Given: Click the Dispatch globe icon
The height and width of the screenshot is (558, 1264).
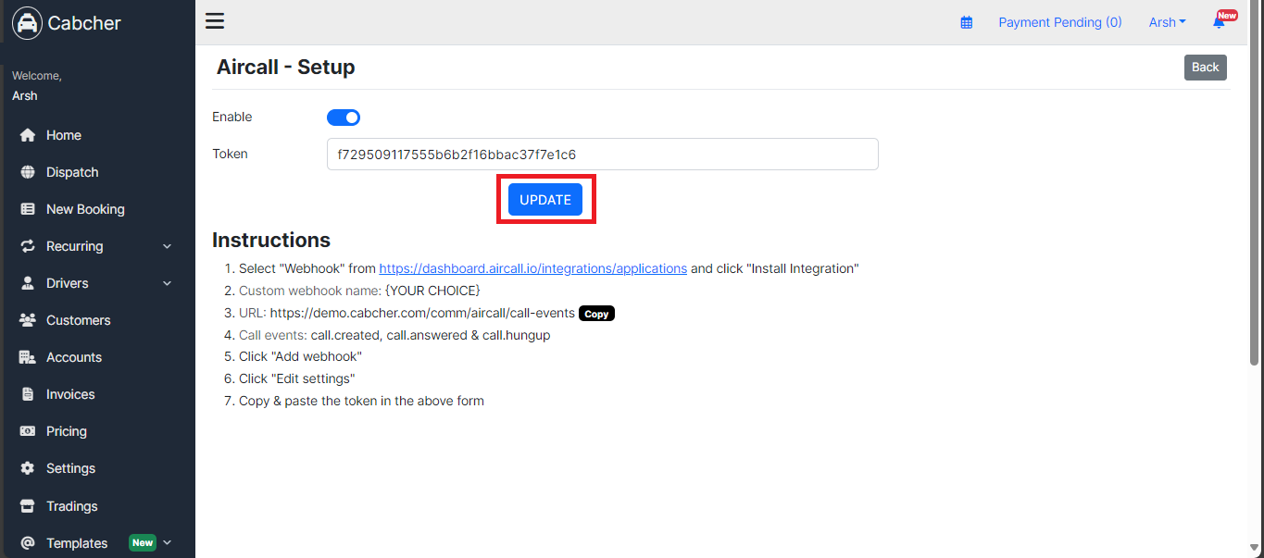Looking at the screenshot, I should [x=28, y=172].
